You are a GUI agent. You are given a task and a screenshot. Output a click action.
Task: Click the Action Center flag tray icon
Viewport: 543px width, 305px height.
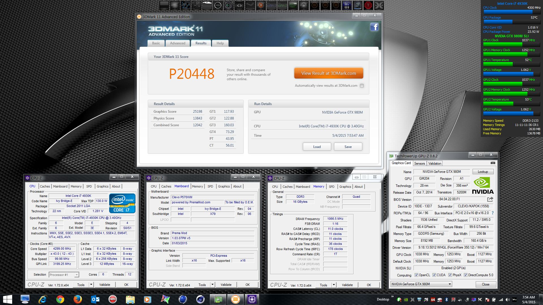click(x=487, y=300)
